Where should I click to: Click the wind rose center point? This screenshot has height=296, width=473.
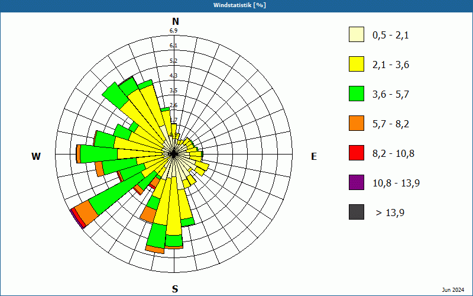coord(174,154)
